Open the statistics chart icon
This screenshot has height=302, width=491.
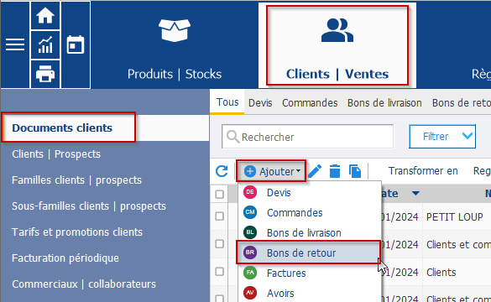click(x=45, y=44)
